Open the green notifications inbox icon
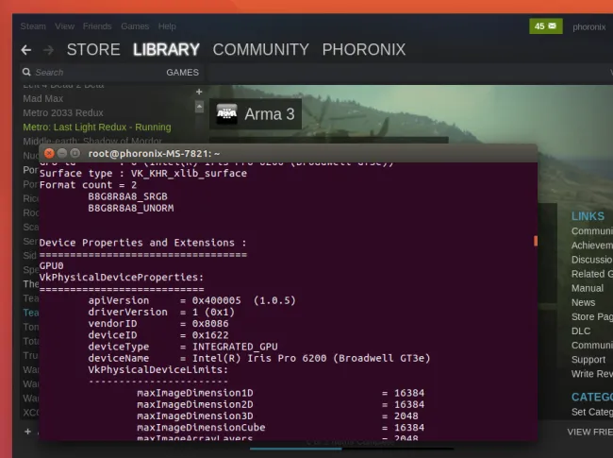The width and height of the screenshot is (613, 458). [x=546, y=26]
